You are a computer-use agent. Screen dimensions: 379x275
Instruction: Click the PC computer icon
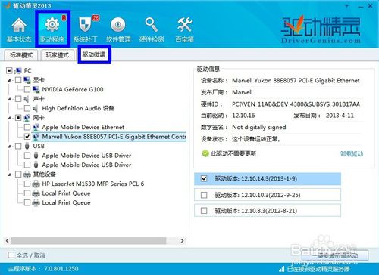click(18, 70)
